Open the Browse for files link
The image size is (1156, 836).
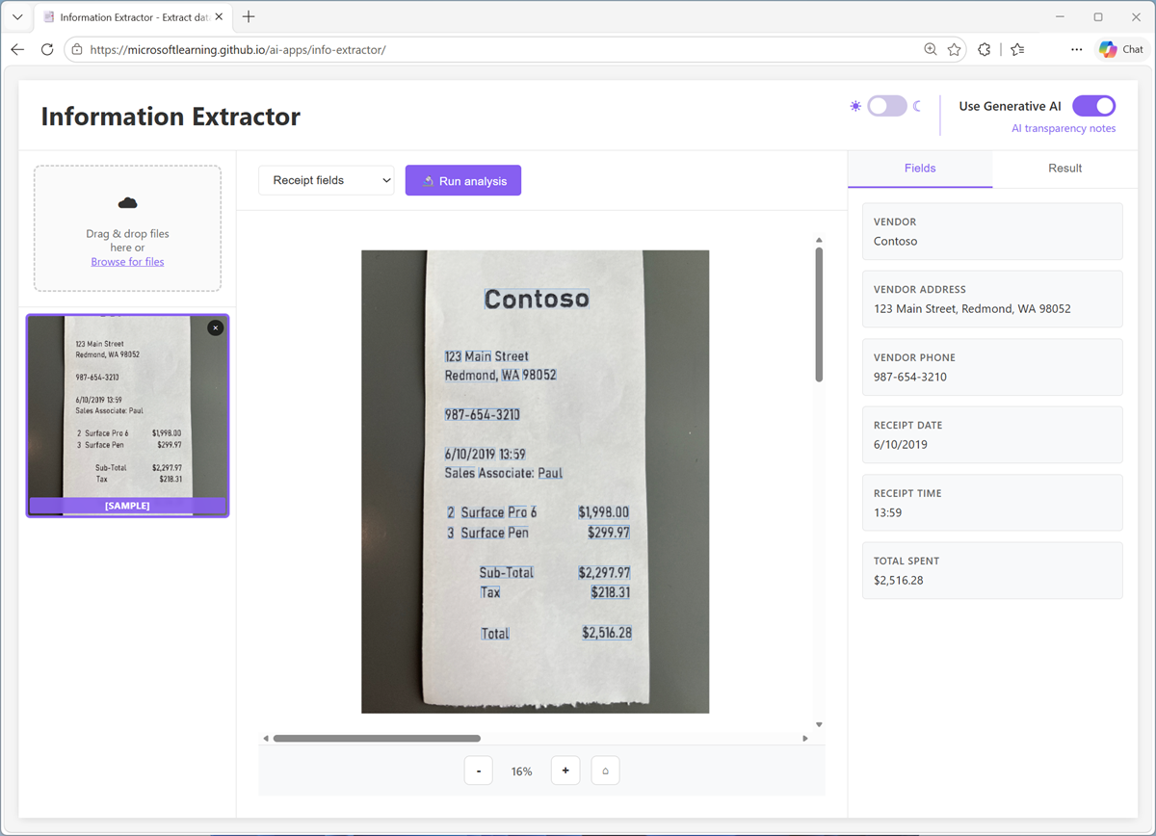coord(127,262)
